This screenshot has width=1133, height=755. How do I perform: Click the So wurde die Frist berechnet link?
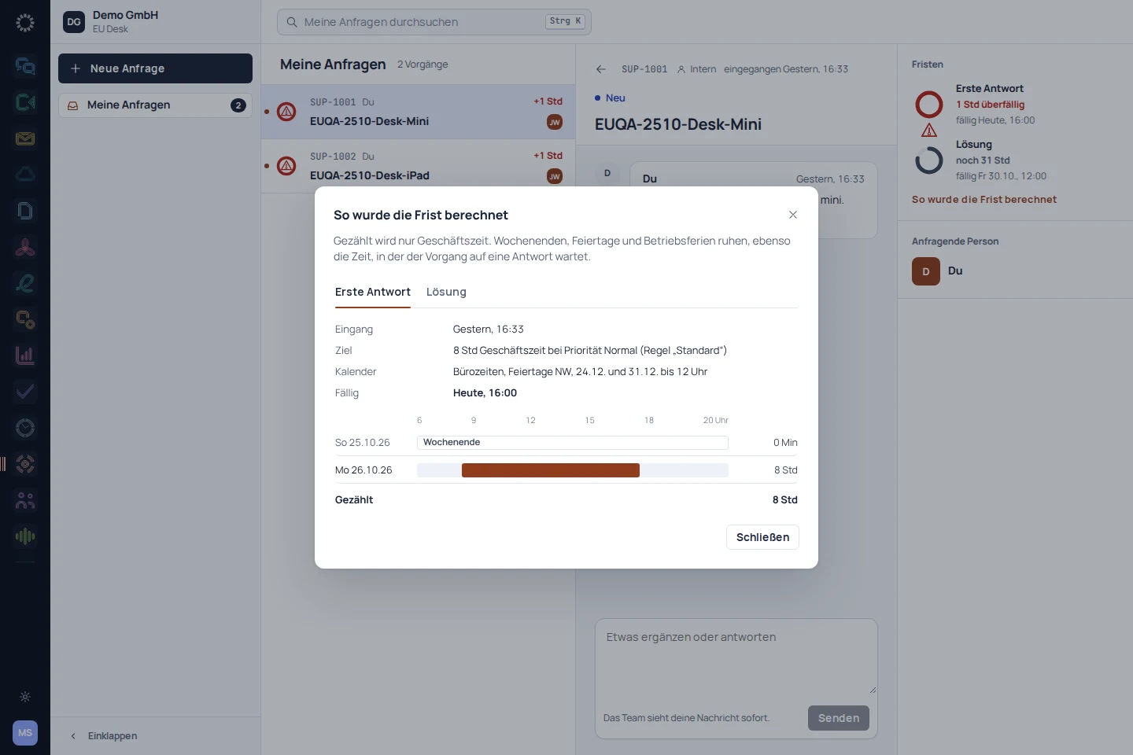[984, 200]
